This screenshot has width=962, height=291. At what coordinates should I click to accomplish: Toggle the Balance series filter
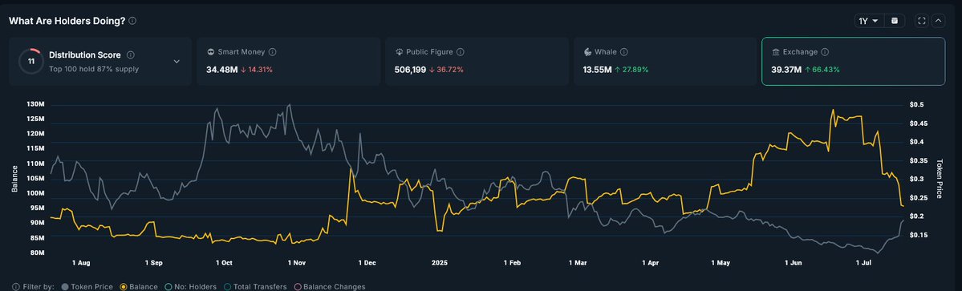click(x=139, y=287)
